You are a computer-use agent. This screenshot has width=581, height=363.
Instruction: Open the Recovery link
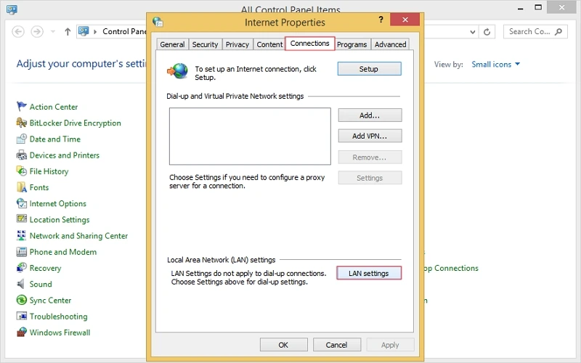45,268
